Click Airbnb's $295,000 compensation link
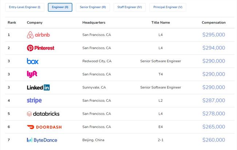The height and width of the screenshot is (150, 237). 213,35
